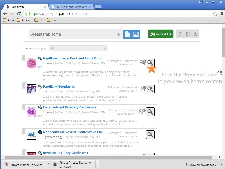Preview the Papilloma, Large Duct and Small Duct item

tap(150, 63)
